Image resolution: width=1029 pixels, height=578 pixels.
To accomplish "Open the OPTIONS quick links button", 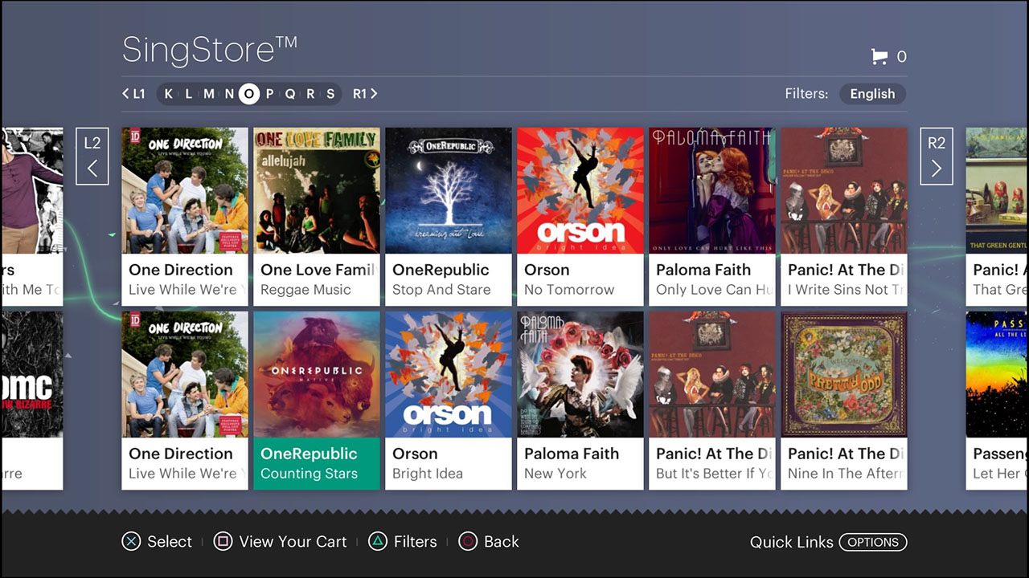I will click(x=872, y=542).
